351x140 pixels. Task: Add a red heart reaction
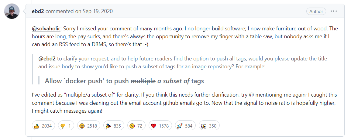coord(160,126)
